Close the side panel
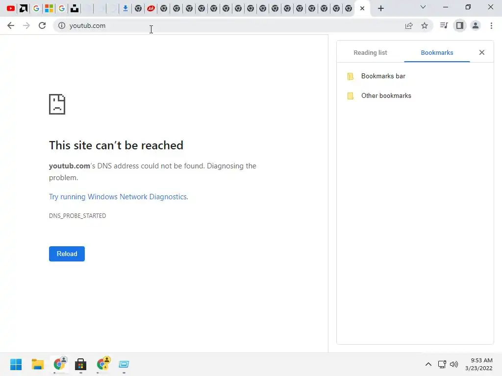 pyautogui.click(x=482, y=52)
